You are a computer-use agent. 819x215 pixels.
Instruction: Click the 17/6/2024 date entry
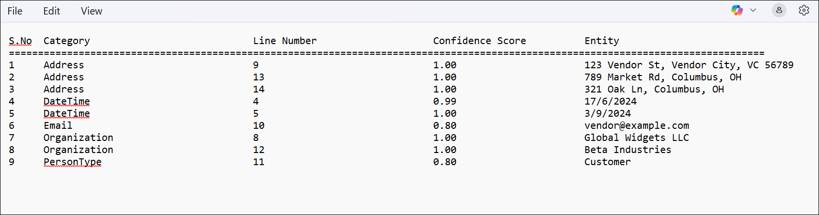(x=610, y=102)
